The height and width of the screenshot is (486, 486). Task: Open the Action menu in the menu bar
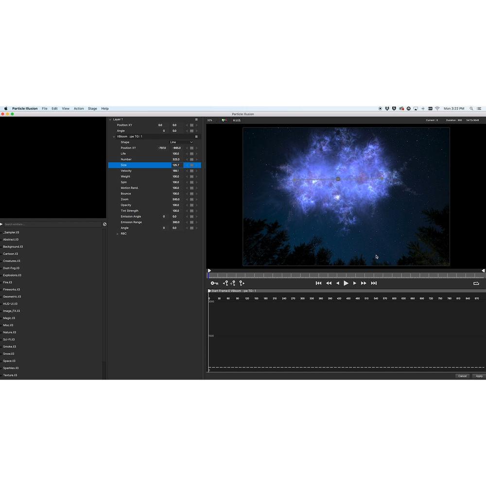pyautogui.click(x=78, y=108)
